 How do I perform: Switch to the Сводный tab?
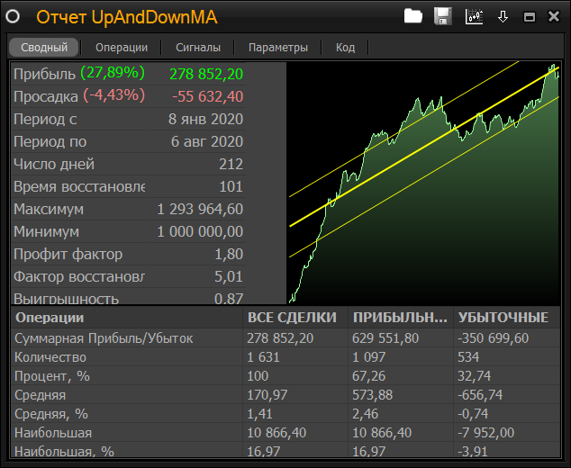pyautogui.click(x=44, y=48)
